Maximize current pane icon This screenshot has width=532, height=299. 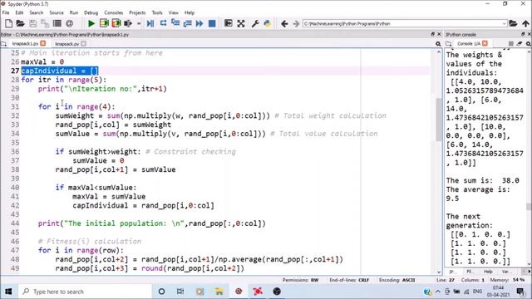(x=229, y=23)
